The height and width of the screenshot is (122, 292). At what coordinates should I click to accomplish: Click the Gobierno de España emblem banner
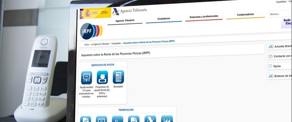coord(95,13)
